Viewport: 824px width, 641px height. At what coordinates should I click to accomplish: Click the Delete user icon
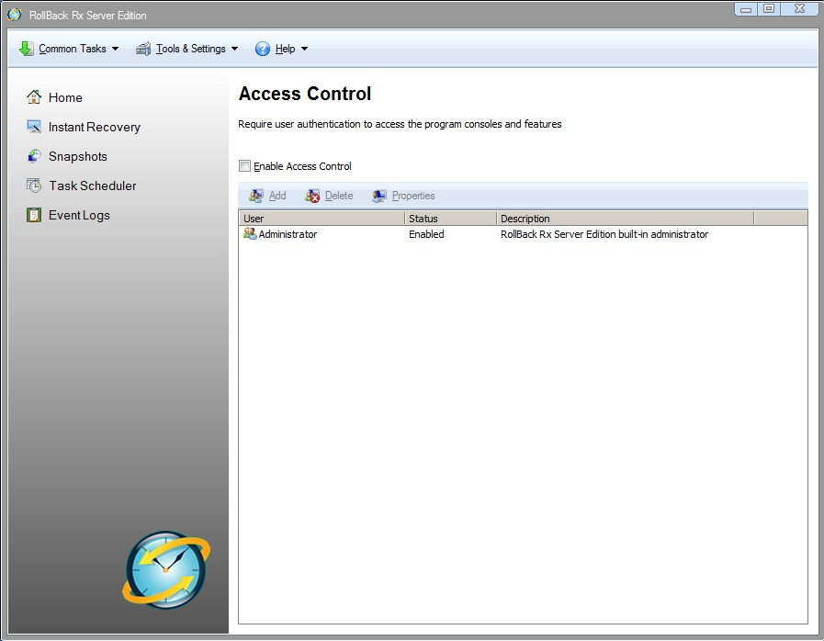[x=312, y=196]
